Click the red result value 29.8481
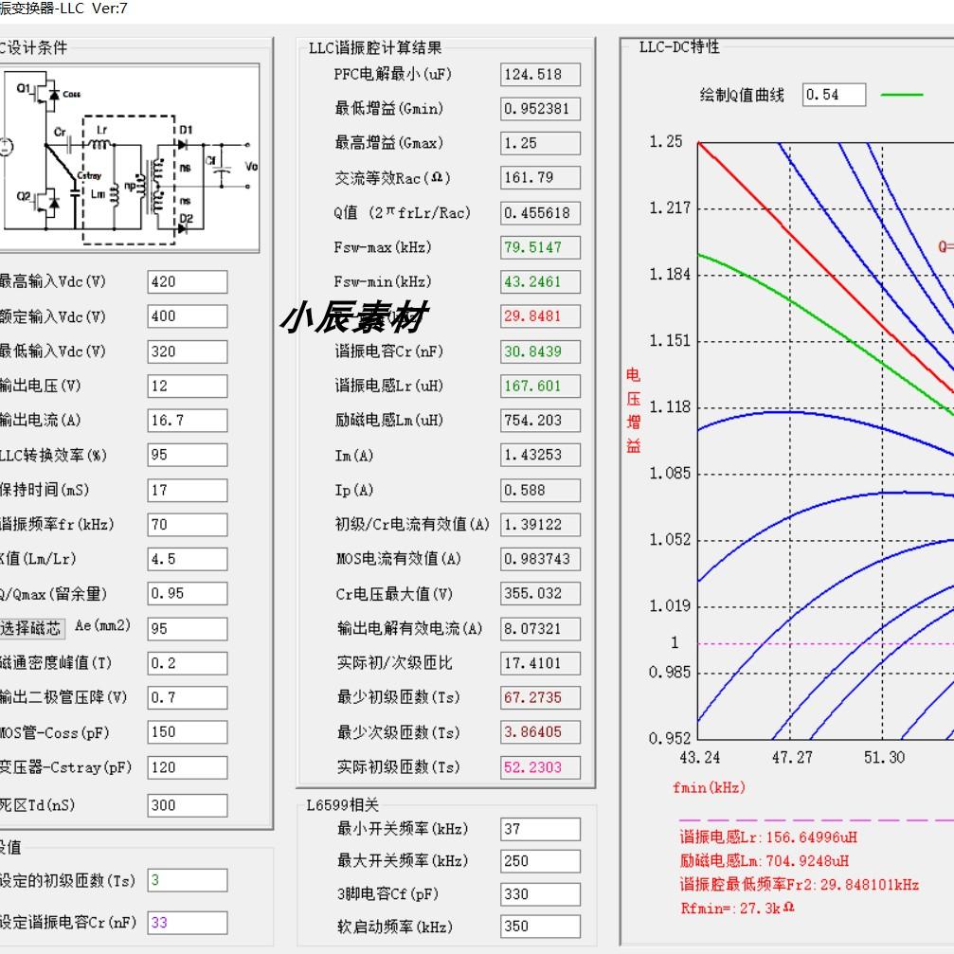This screenshot has width=954, height=954. tap(540, 316)
